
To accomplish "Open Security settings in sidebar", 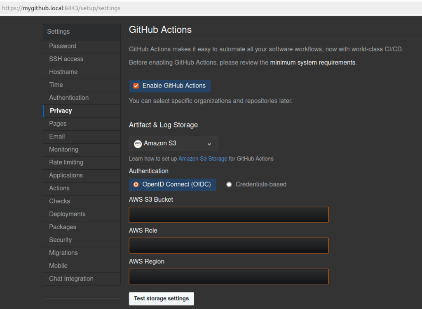I will [x=82, y=240].
